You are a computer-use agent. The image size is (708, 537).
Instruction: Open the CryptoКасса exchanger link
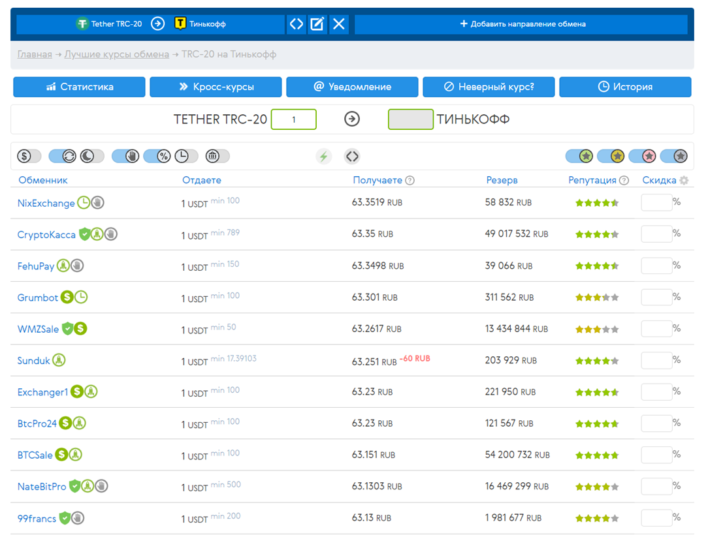[x=46, y=235]
